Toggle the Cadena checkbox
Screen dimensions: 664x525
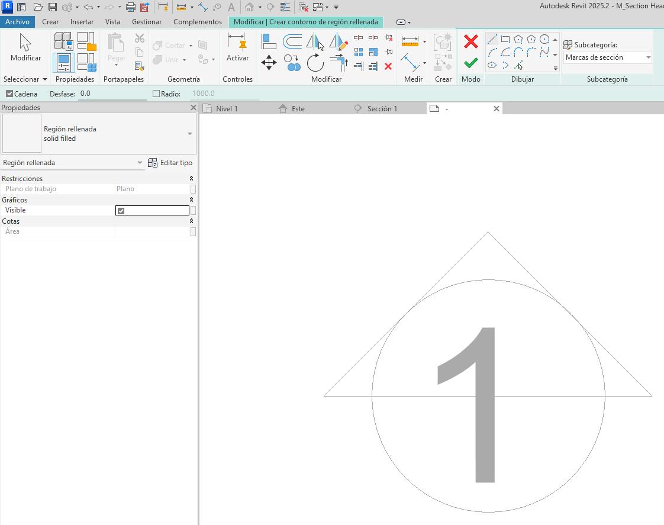coord(9,94)
